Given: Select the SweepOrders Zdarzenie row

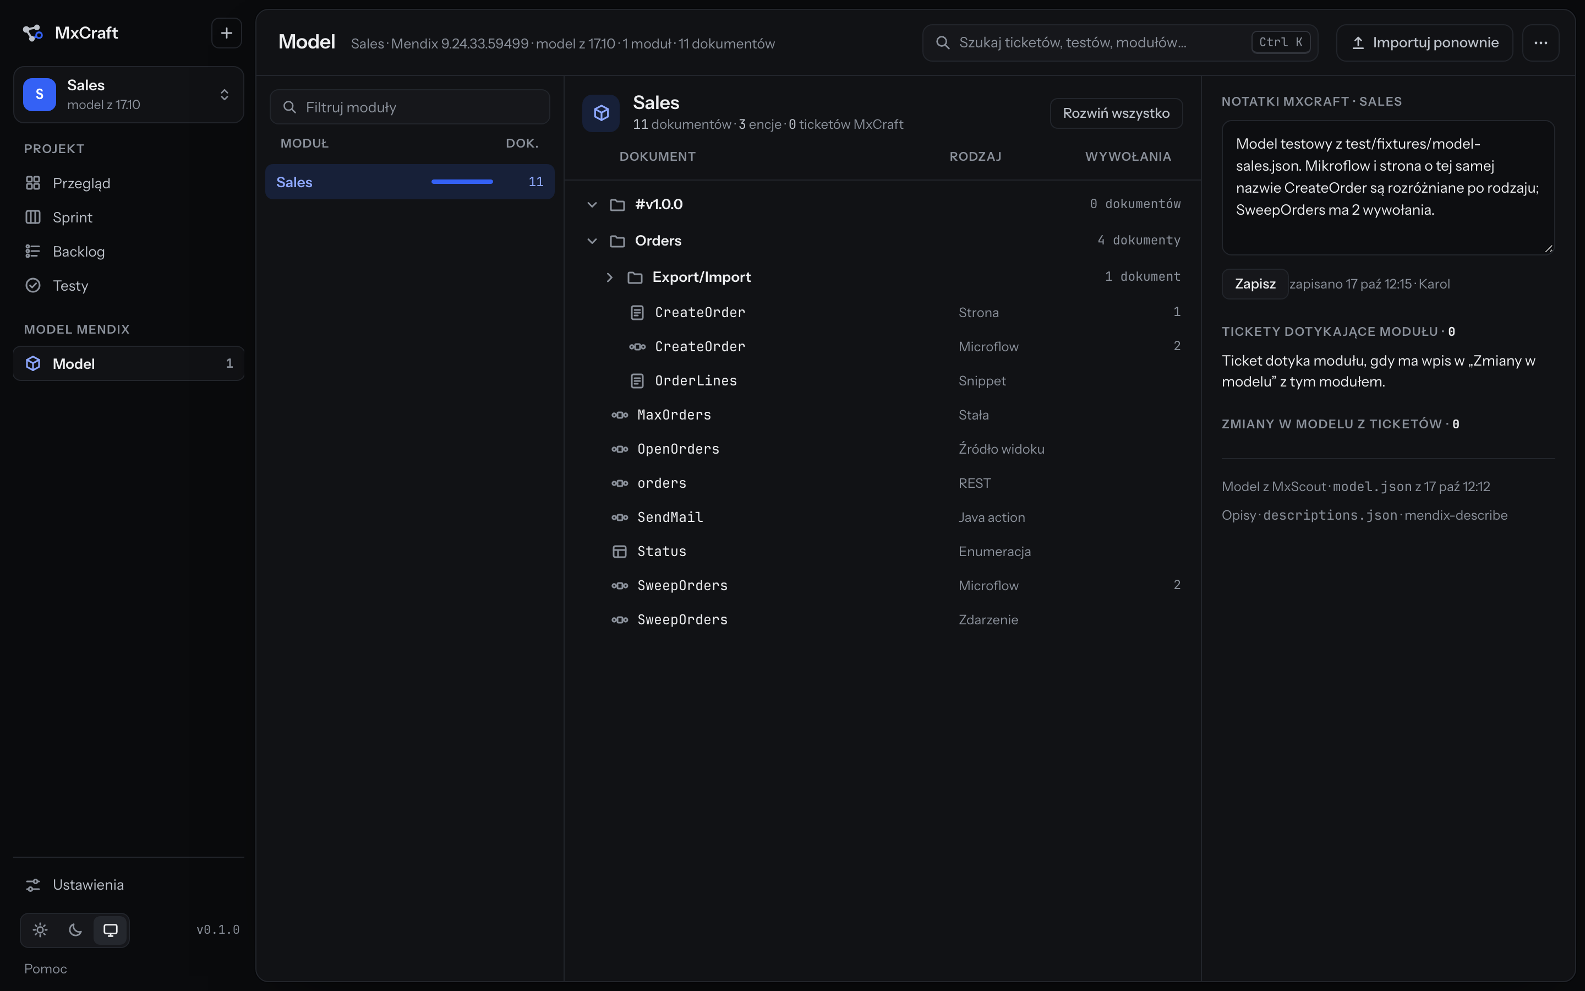Looking at the screenshot, I should click(882, 619).
